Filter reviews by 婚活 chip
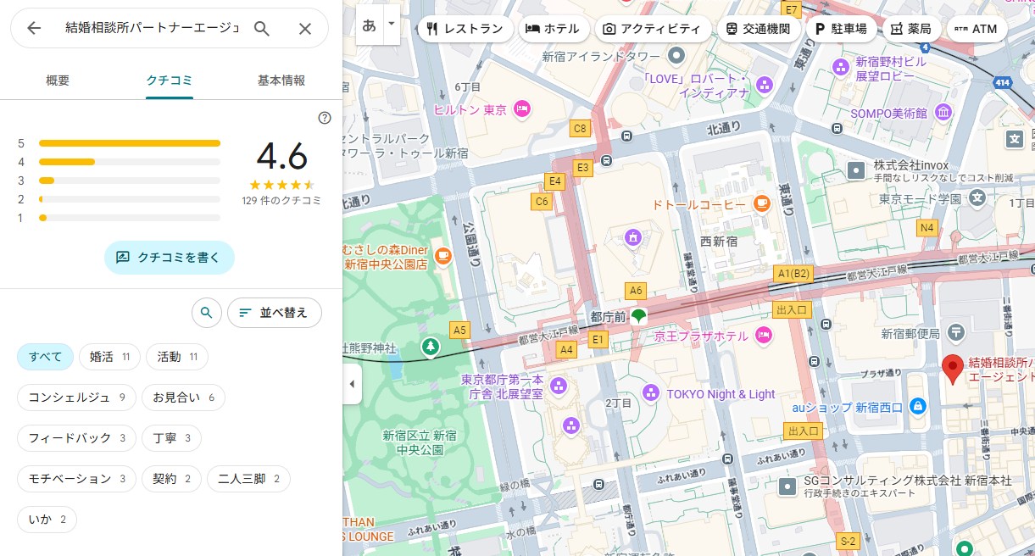 109,357
